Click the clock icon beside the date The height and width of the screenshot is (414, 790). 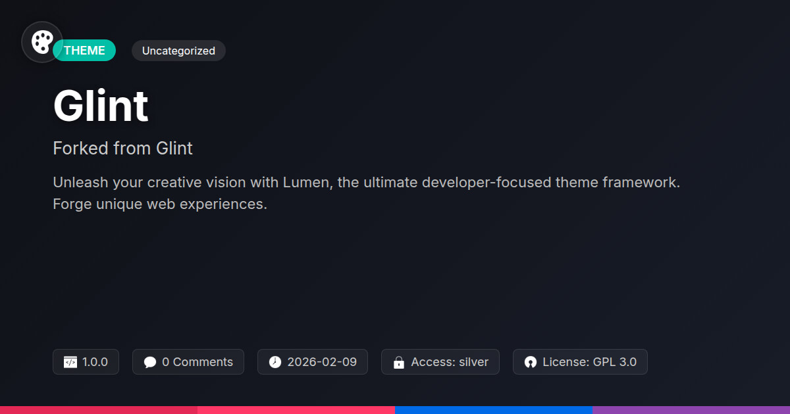275,362
